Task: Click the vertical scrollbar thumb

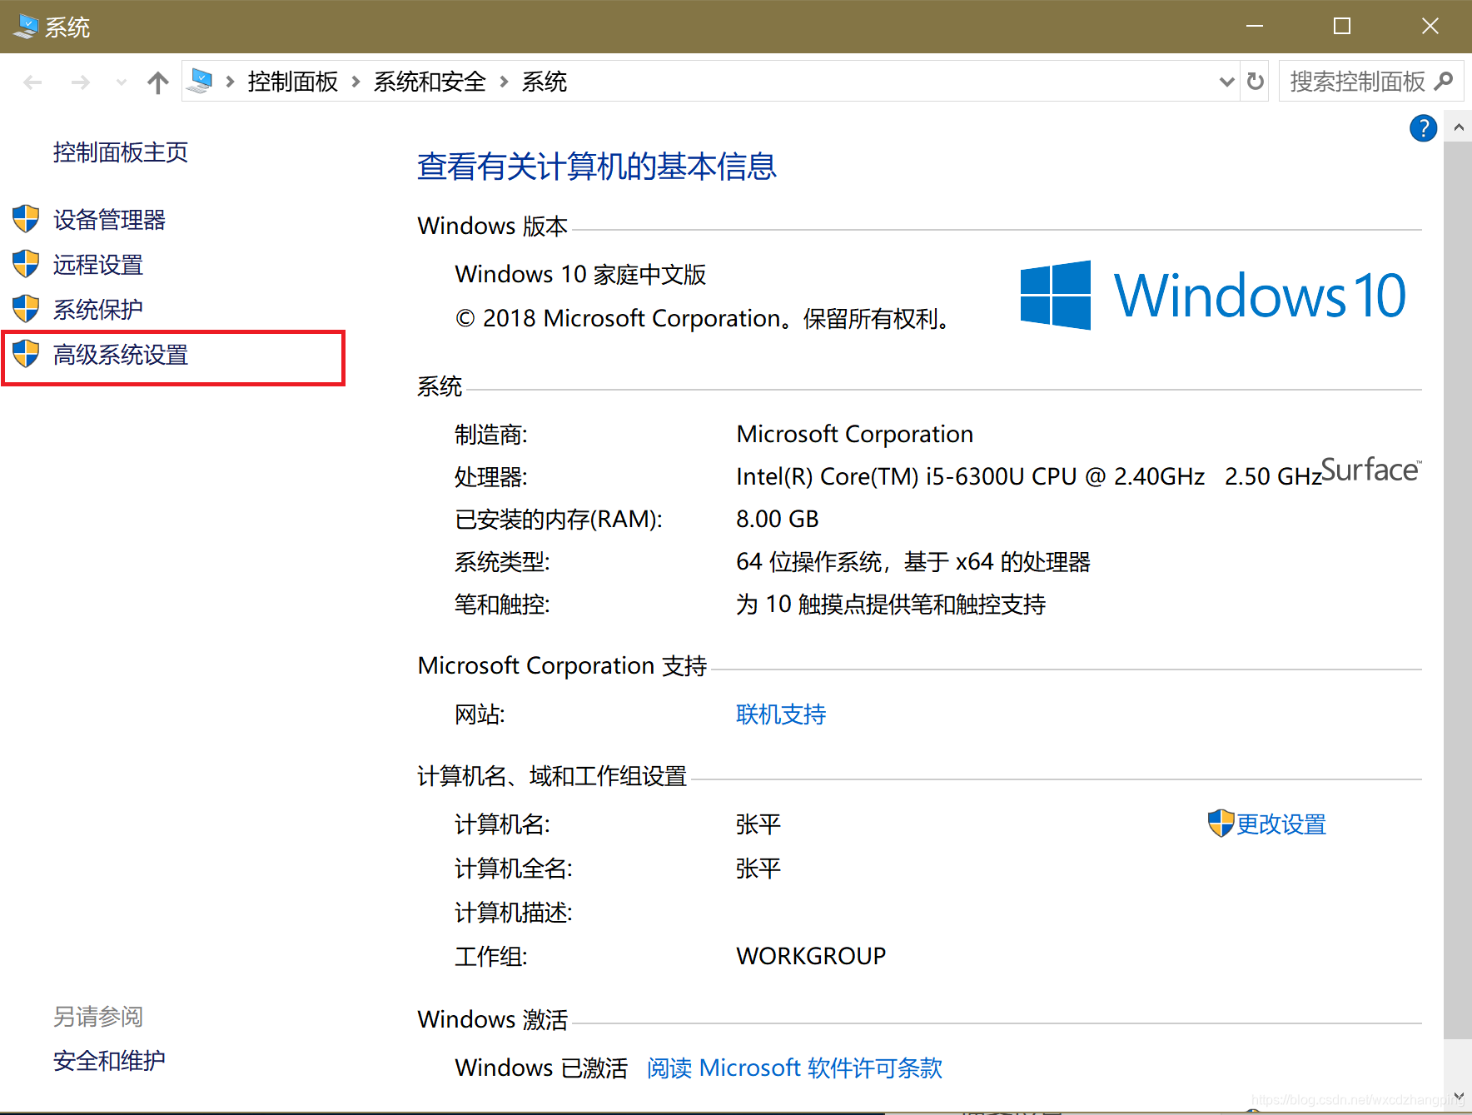Action: click(x=1458, y=590)
